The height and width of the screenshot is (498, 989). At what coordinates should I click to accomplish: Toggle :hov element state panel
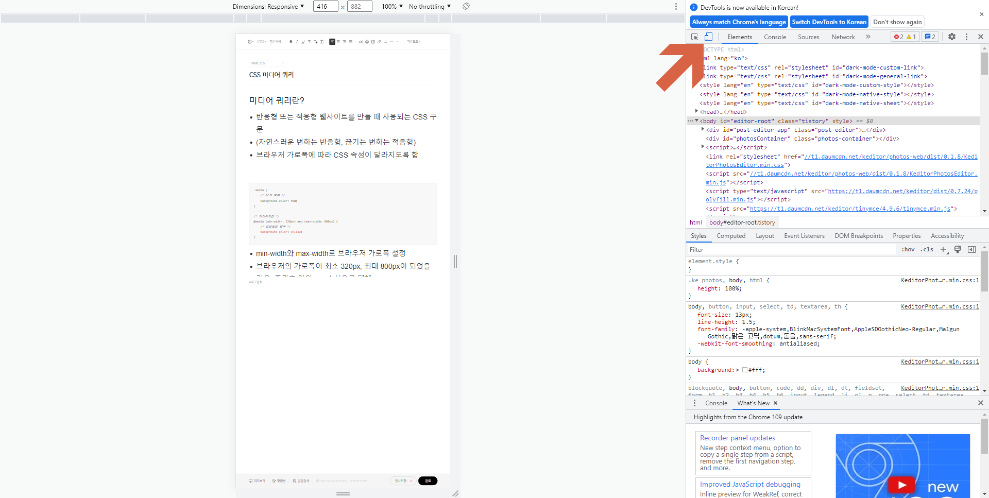pos(908,249)
